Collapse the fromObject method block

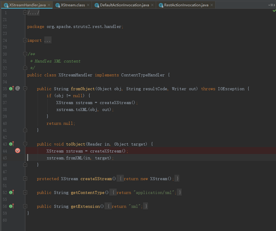pyautogui.click(x=25, y=89)
